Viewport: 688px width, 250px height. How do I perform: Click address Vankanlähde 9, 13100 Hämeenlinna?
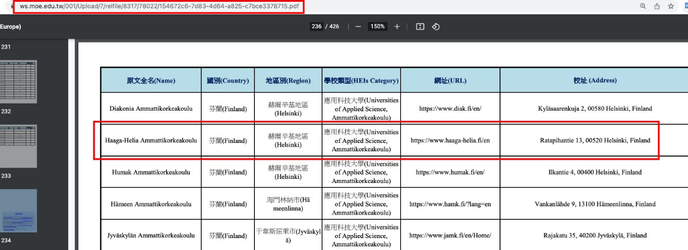595,204
